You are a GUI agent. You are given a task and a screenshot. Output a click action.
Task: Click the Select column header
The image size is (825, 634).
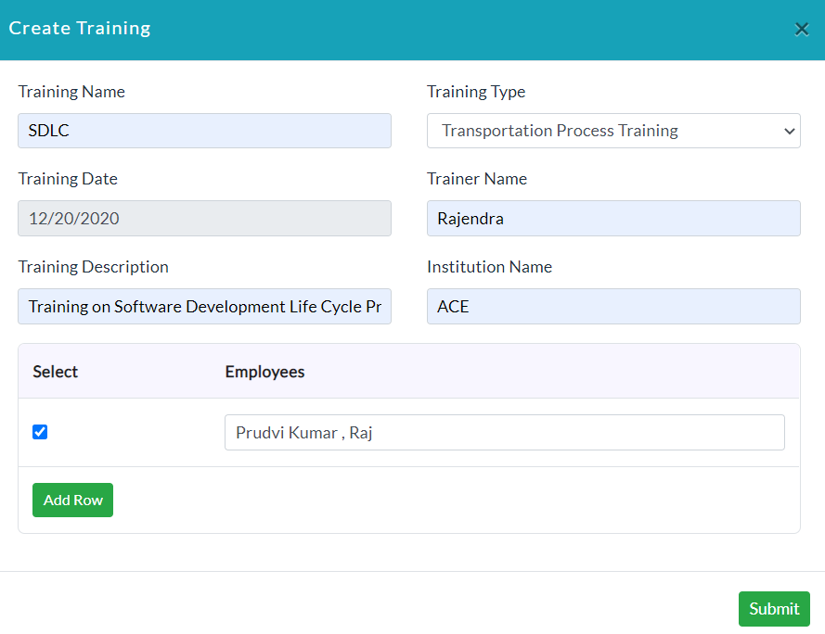point(56,372)
